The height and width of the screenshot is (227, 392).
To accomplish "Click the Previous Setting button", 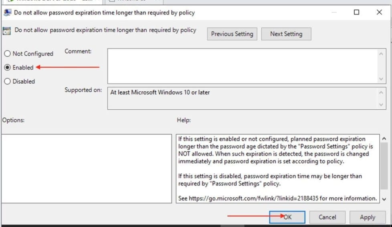I will point(232,34).
